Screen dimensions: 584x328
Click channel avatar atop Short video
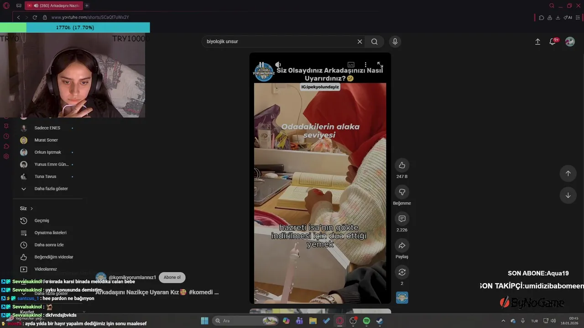pyautogui.click(x=263, y=72)
